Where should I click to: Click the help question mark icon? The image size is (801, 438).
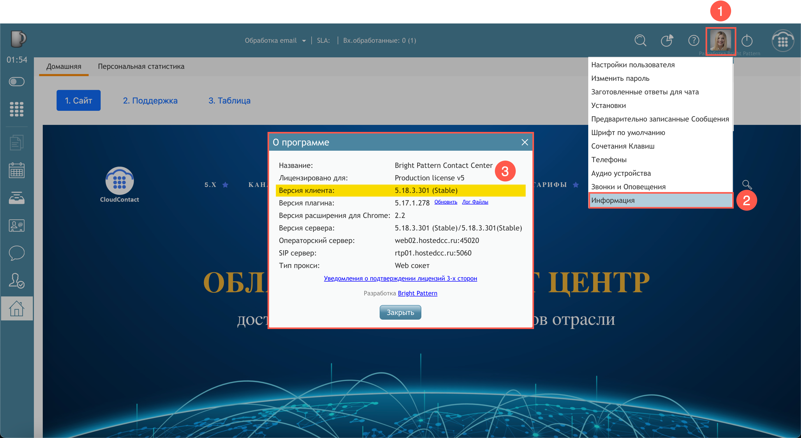pos(693,40)
